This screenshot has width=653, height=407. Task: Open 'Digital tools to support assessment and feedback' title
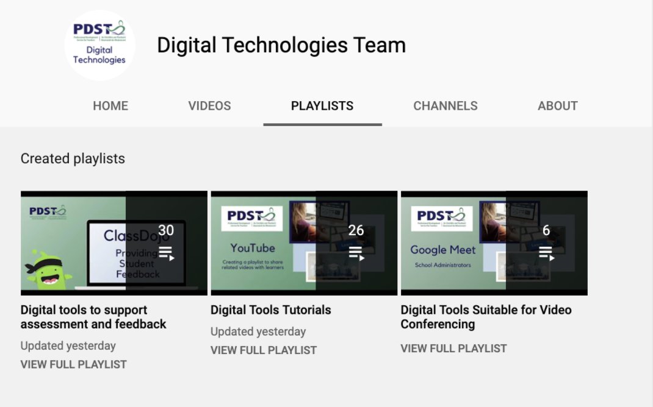coord(93,317)
